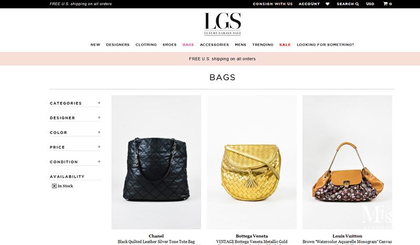The height and width of the screenshot is (245, 420).
Task: Open the black Chanel tote bag image
Action: pos(156,162)
